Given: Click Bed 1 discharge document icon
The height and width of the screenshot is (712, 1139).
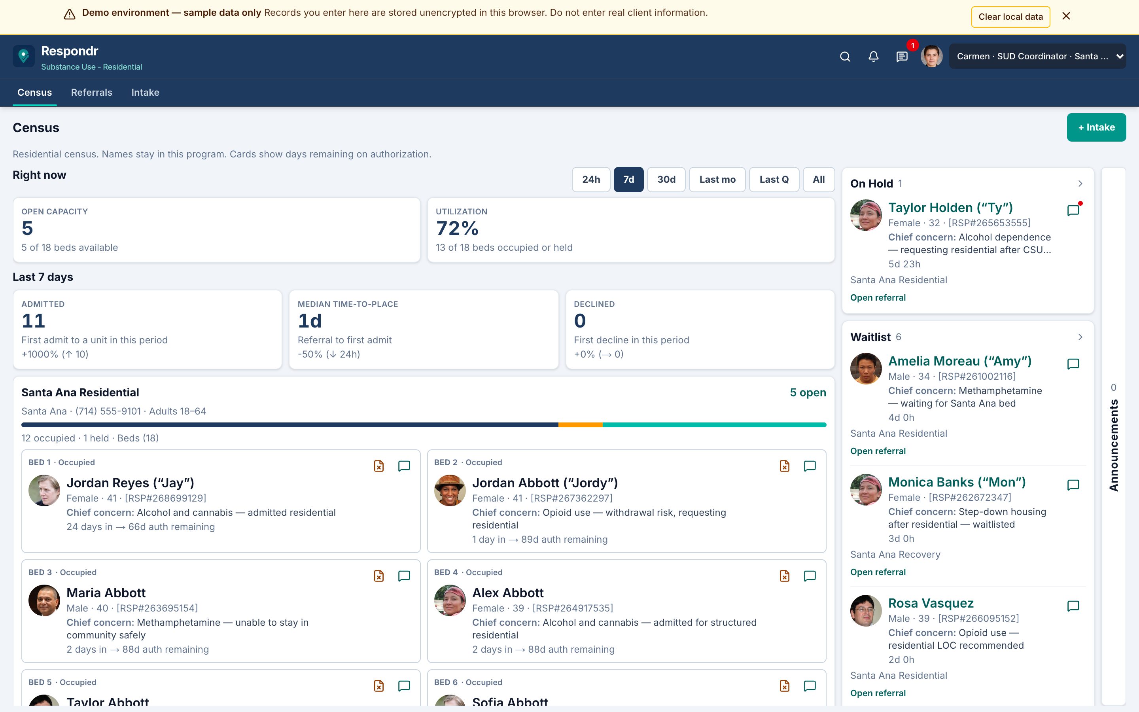Looking at the screenshot, I should (x=379, y=466).
